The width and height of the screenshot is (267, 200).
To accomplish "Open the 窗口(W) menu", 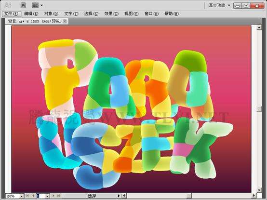I will (x=151, y=14).
